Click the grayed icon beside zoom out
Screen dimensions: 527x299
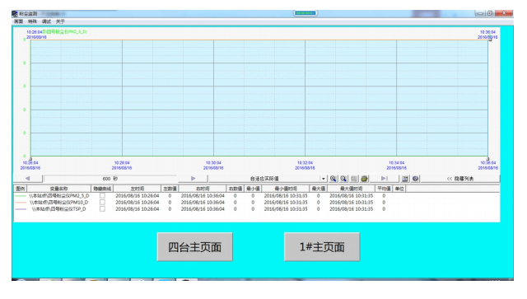point(353,179)
